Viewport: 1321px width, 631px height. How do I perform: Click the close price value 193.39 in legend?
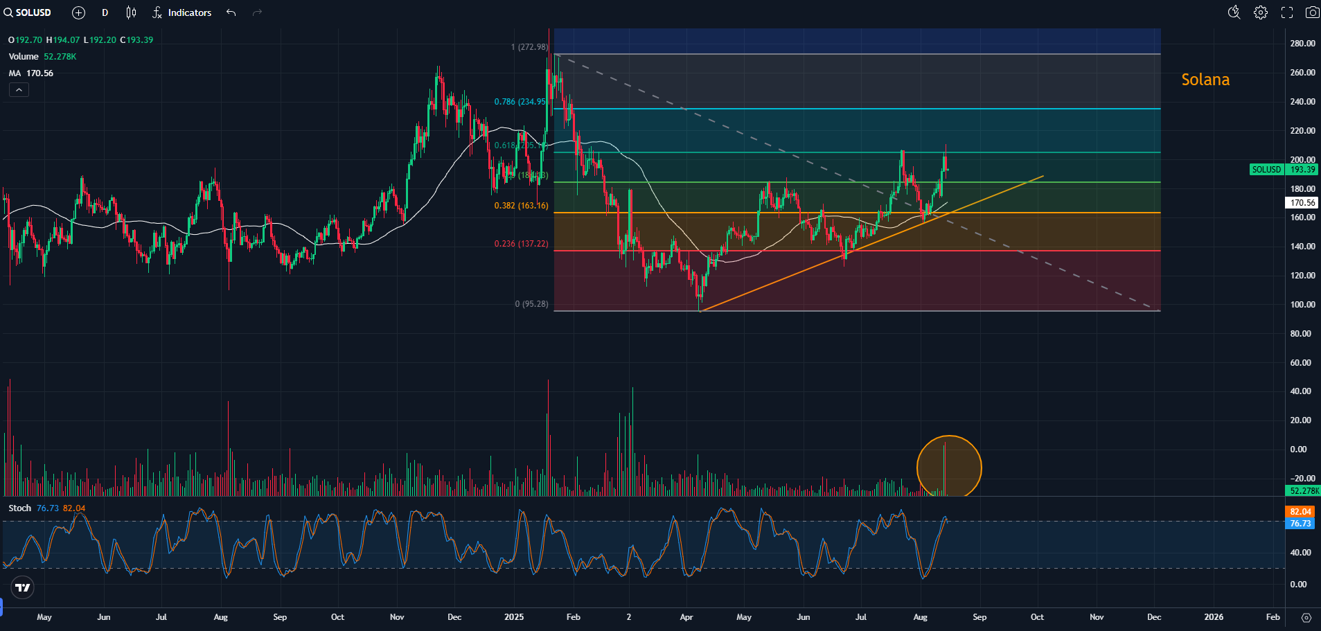pyautogui.click(x=140, y=40)
